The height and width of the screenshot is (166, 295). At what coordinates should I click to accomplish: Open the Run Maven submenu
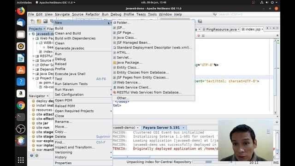83,89
